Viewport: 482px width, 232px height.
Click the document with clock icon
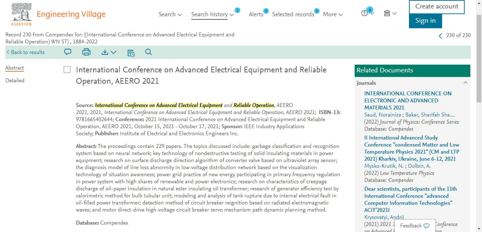[x=131, y=52]
